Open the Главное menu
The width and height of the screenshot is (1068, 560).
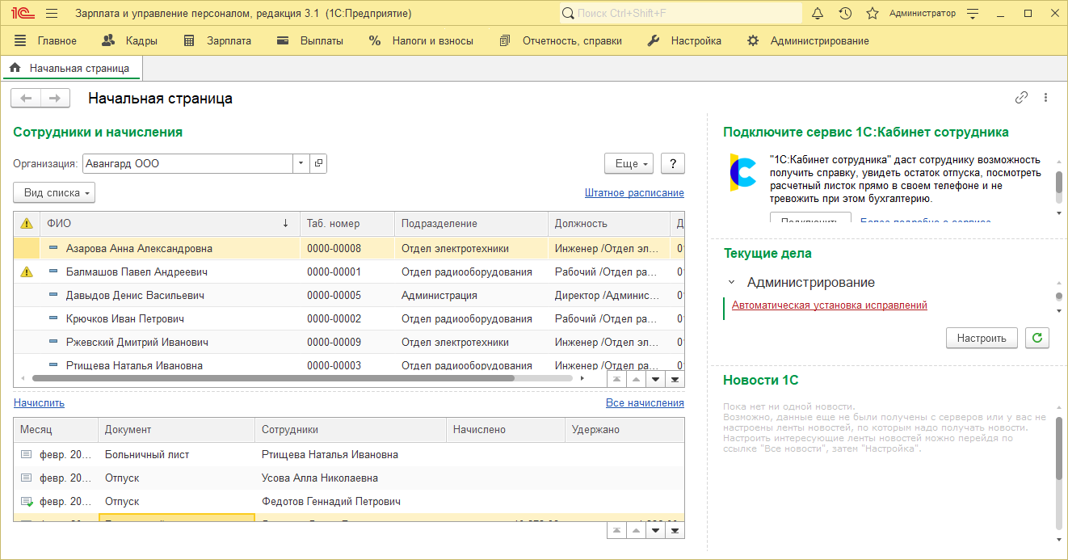click(45, 40)
